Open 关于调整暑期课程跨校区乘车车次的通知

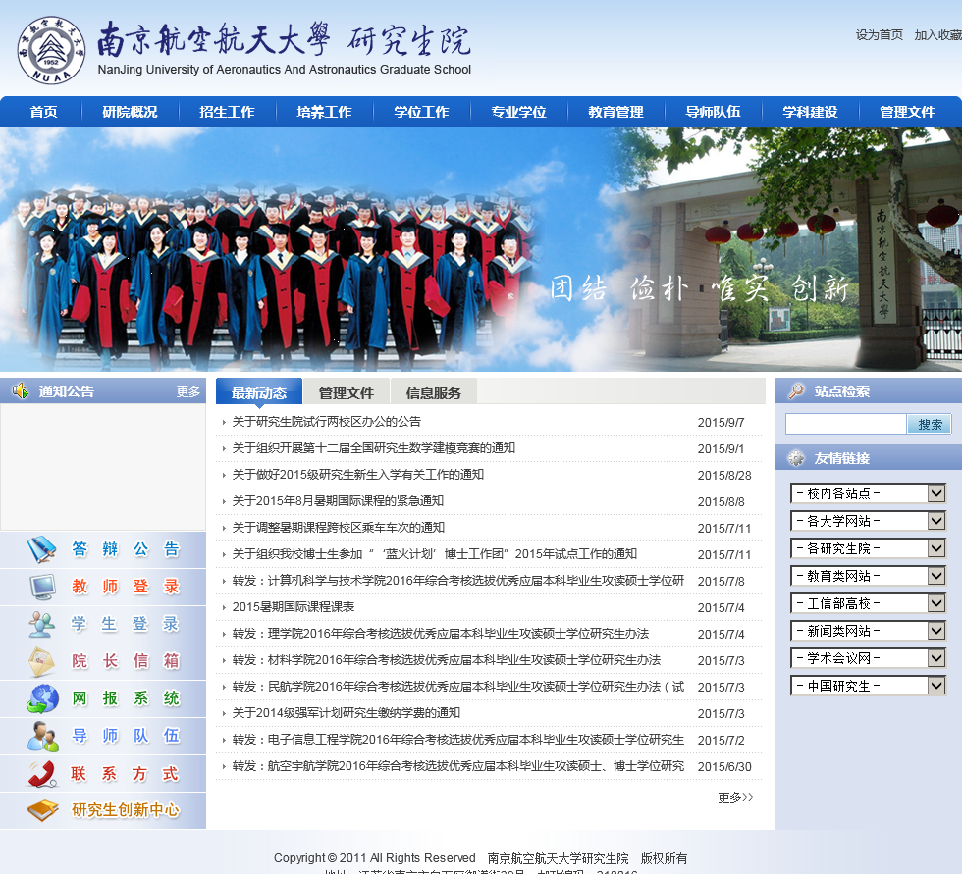tap(338, 527)
